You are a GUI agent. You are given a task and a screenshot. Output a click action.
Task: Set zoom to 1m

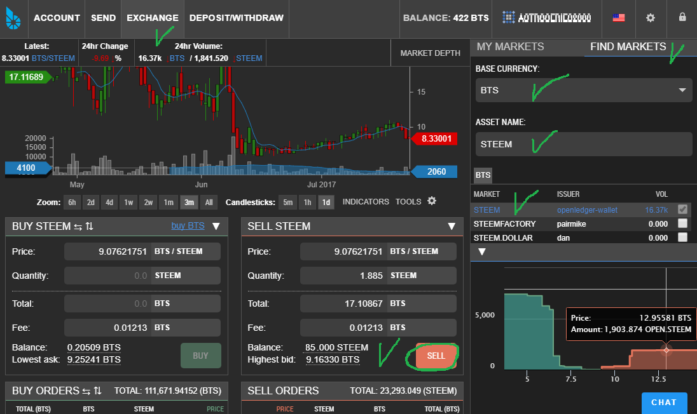click(x=169, y=203)
